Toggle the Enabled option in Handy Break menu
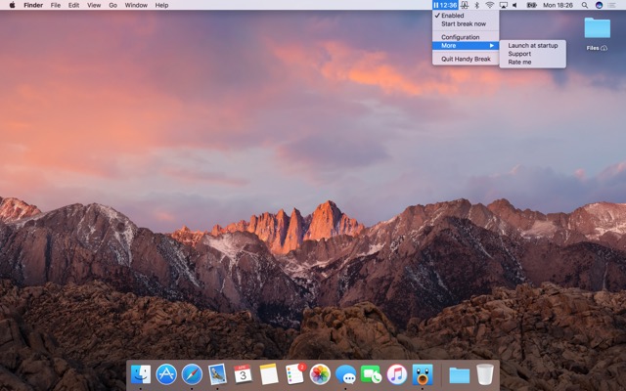The width and height of the screenshot is (626, 391). tap(466, 16)
